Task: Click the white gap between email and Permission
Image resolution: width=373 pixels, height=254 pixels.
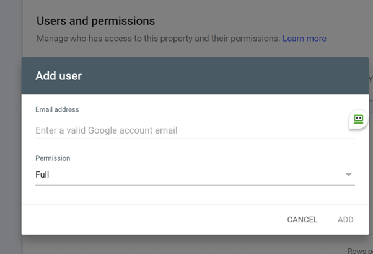Action: click(186, 145)
